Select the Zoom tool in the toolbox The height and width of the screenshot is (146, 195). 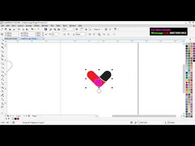click(2, 52)
